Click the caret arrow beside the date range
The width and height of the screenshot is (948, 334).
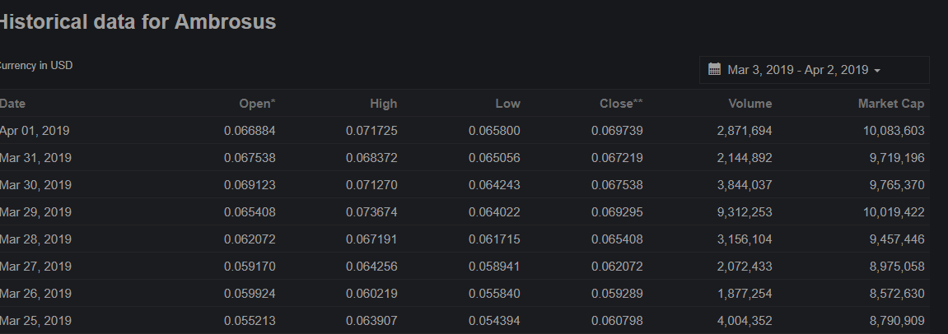pos(877,71)
